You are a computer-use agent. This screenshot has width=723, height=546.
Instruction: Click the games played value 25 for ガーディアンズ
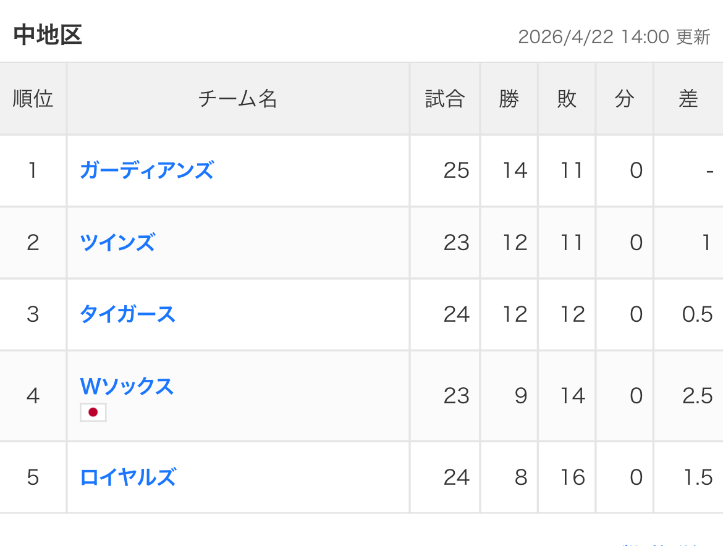tap(456, 170)
